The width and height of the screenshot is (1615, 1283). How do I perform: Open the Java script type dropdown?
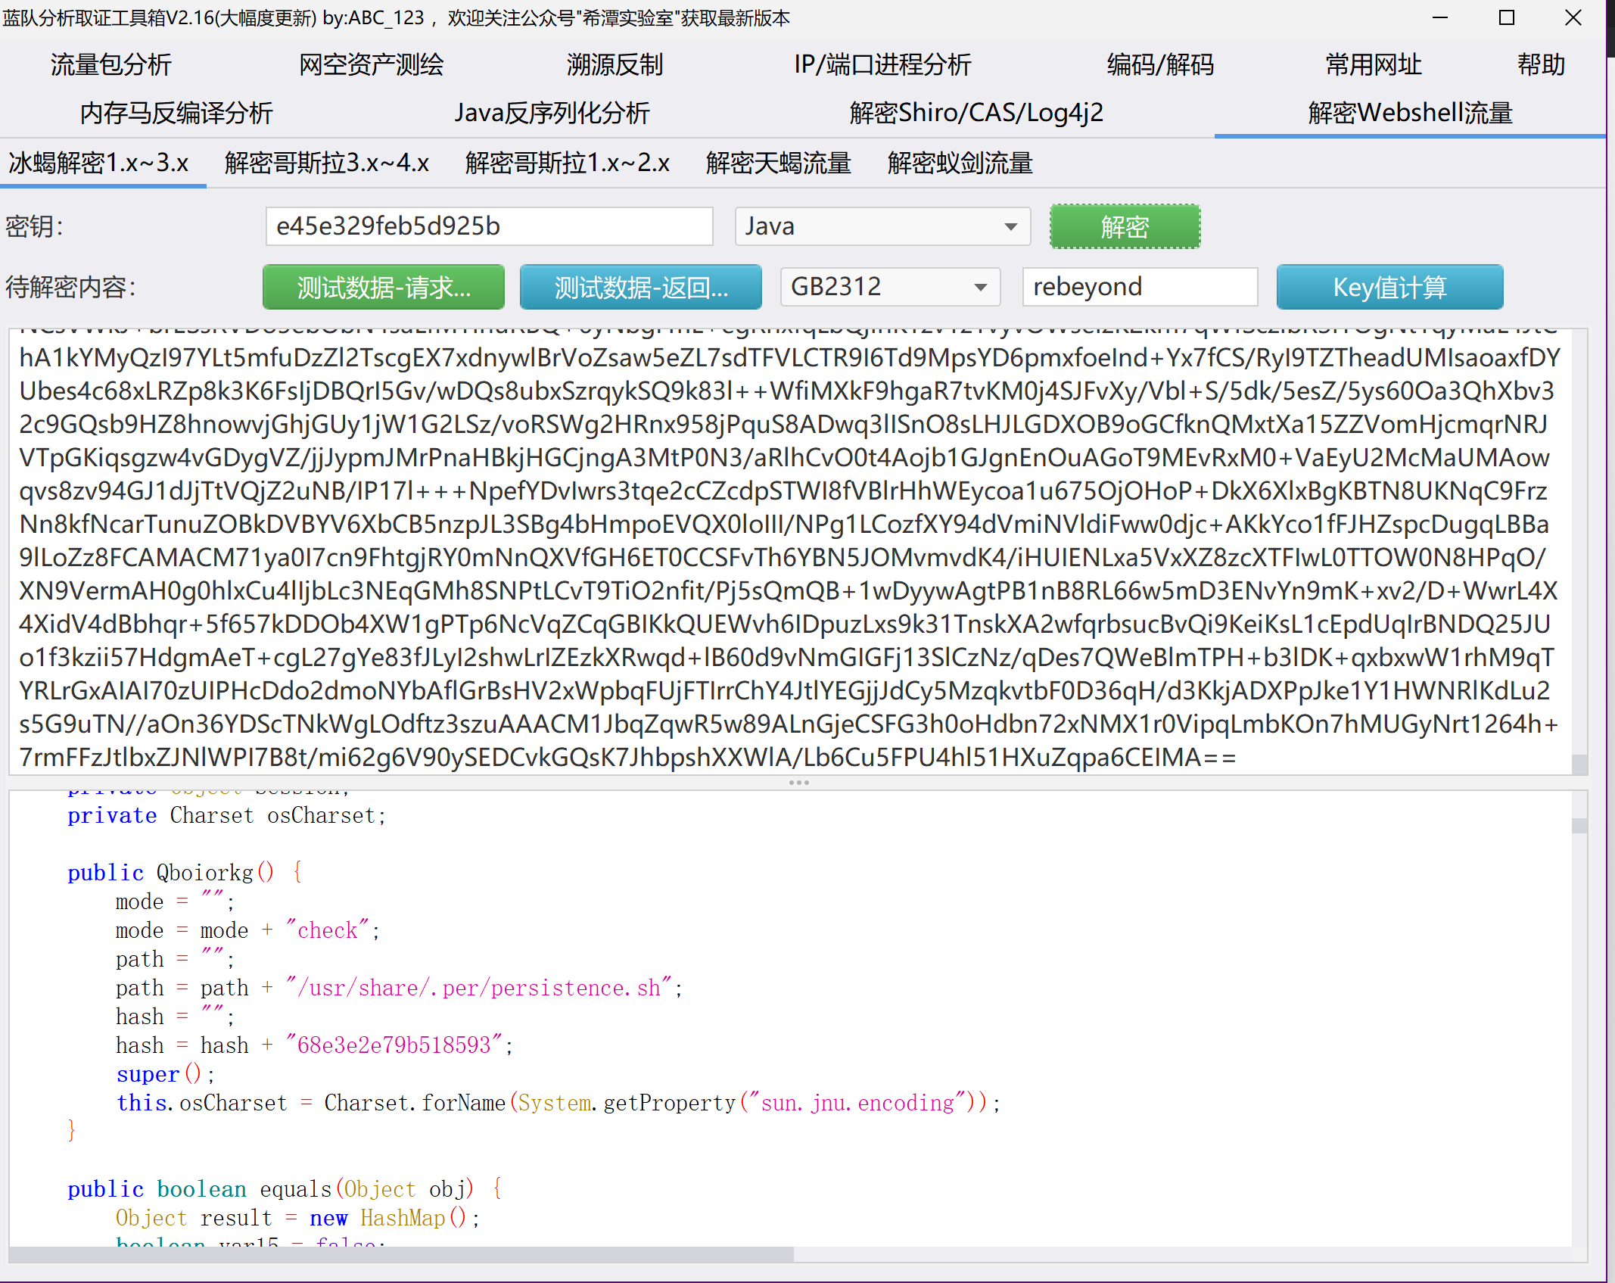point(882,226)
